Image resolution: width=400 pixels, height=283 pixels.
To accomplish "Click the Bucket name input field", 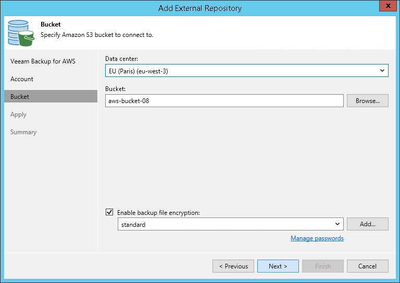I will tap(224, 101).
